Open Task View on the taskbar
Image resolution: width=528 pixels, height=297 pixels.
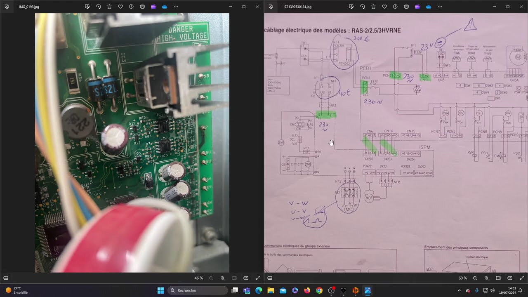[x=235, y=290]
